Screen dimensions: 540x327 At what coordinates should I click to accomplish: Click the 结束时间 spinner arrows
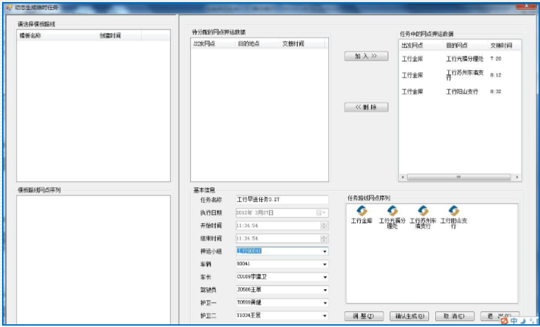coord(324,238)
